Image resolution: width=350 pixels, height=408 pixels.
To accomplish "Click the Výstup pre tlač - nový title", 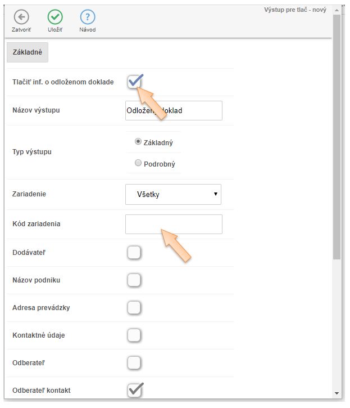I will click(x=295, y=10).
